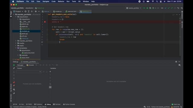Click the Git update project arrow icon

[166, 8]
